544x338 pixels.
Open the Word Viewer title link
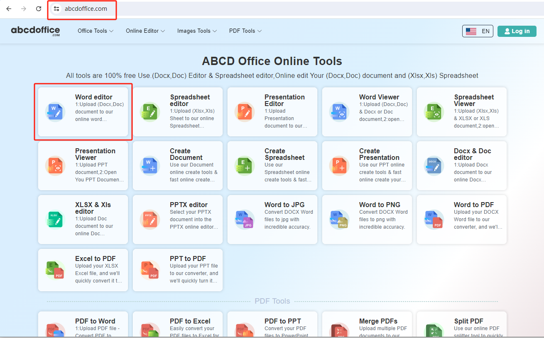(x=379, y=97)
